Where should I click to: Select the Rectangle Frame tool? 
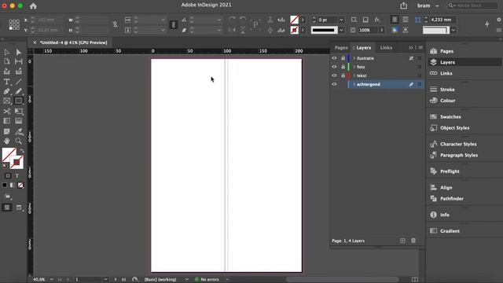(x=7, y=101)
